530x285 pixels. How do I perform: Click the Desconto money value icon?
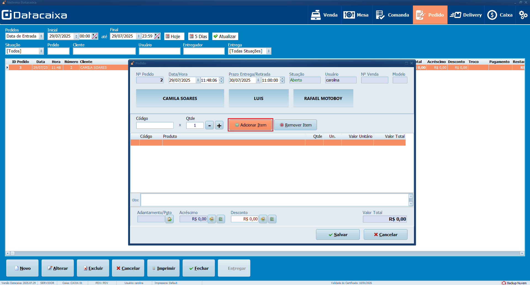tap(263, 219)
